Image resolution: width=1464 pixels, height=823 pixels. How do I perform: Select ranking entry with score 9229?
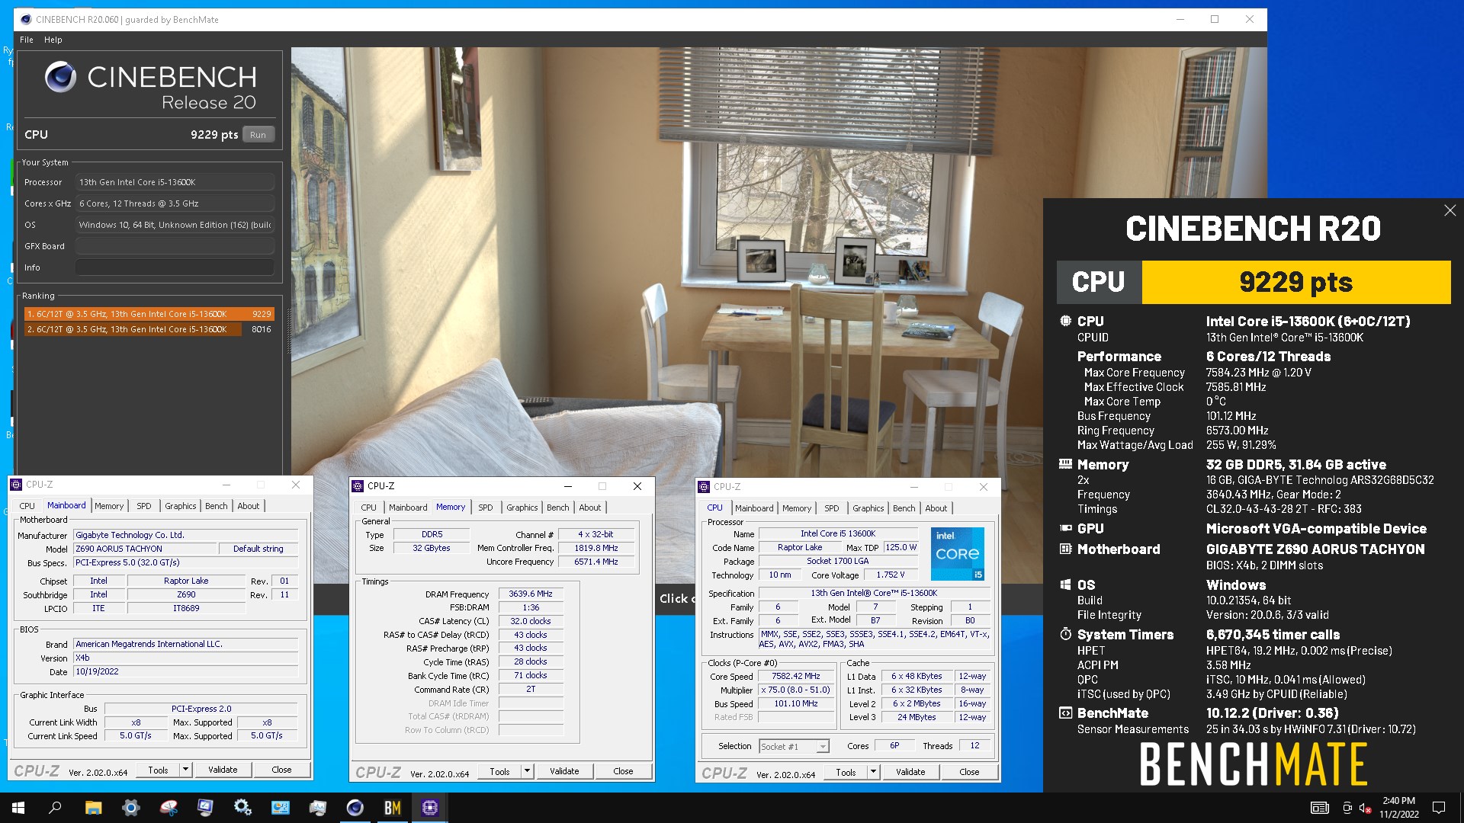click(x=149, y=314)
